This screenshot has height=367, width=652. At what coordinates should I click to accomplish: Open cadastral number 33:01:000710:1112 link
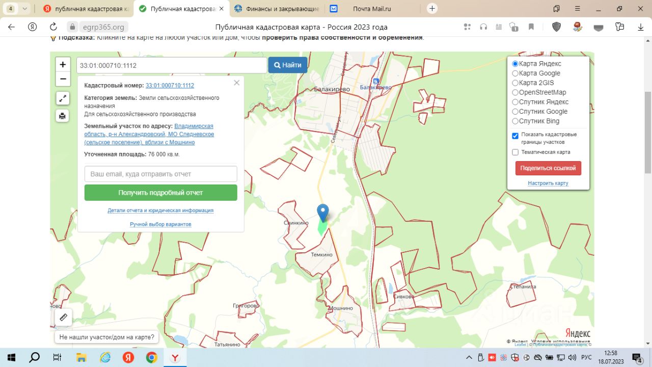tap(170, 86)
